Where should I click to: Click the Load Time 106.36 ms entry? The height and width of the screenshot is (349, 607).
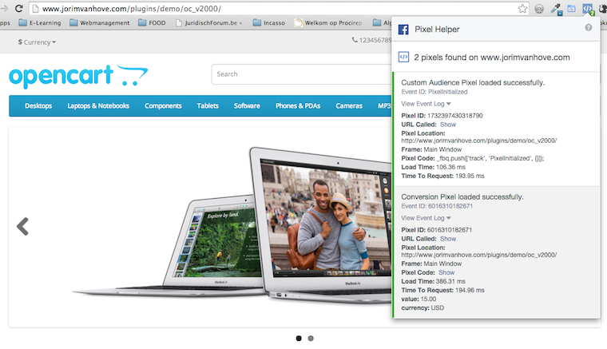coord(433,167)
